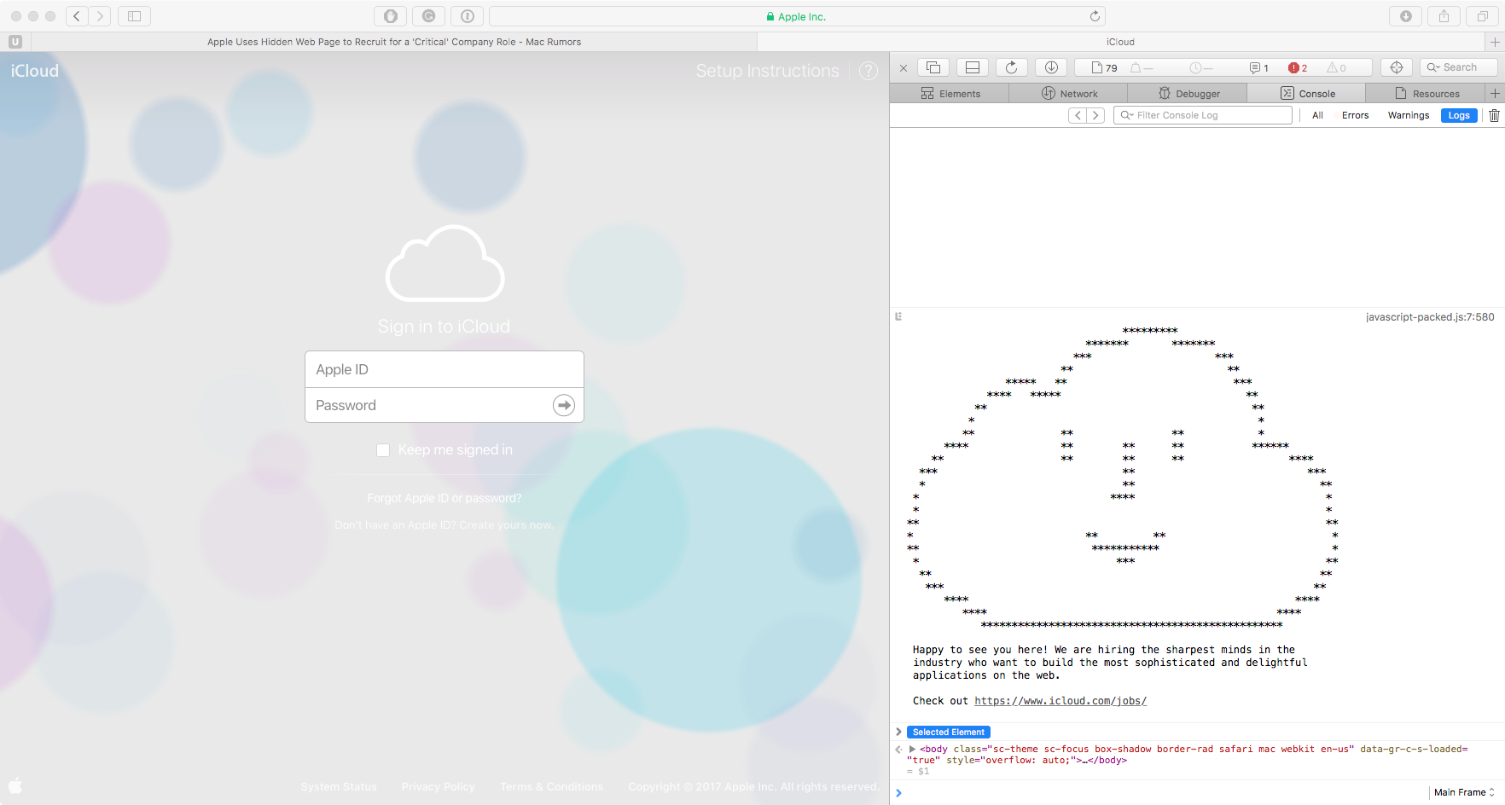Click the Apple logo in the footer

pyautogui.click(x=15, y=785)
